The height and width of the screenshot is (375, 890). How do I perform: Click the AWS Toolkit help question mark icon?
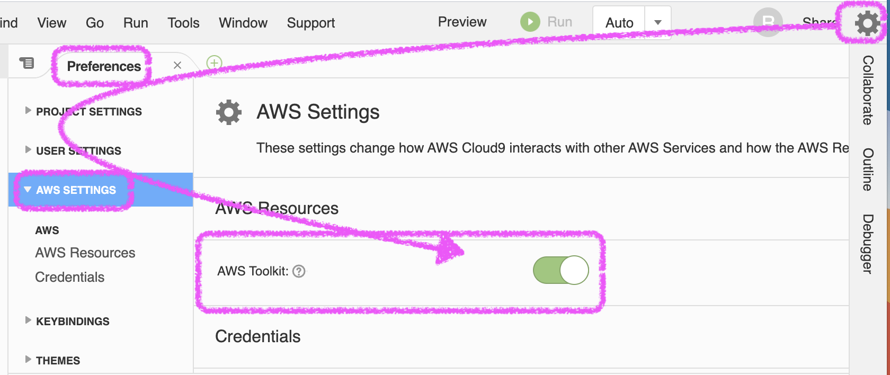point(299,271)
